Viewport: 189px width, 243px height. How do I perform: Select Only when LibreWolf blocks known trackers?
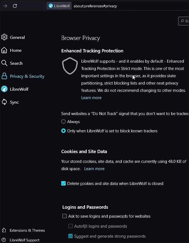coord(63,131)
